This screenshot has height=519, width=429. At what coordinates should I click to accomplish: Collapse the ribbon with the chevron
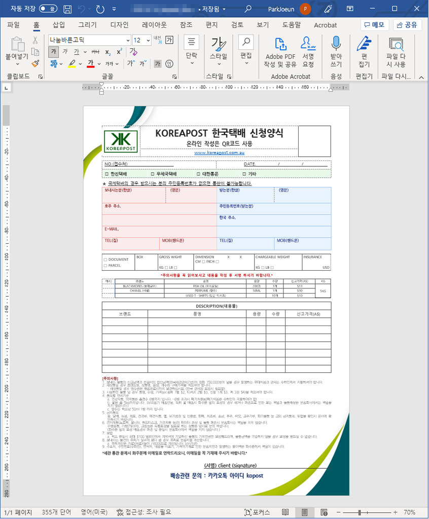coord(421,77)
